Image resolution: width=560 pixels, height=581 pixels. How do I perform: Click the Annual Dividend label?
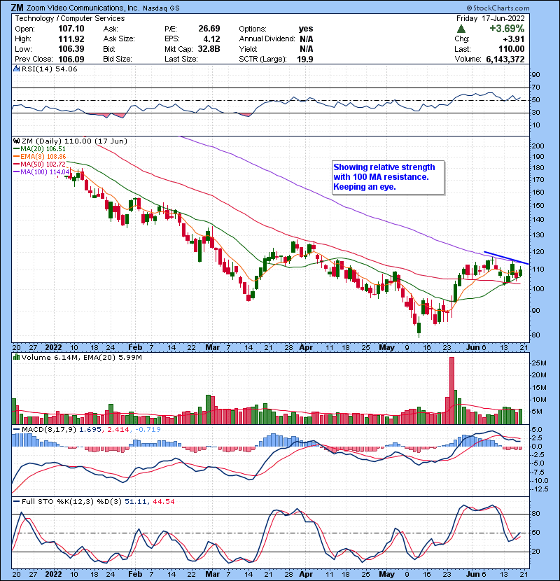point(267,39)
